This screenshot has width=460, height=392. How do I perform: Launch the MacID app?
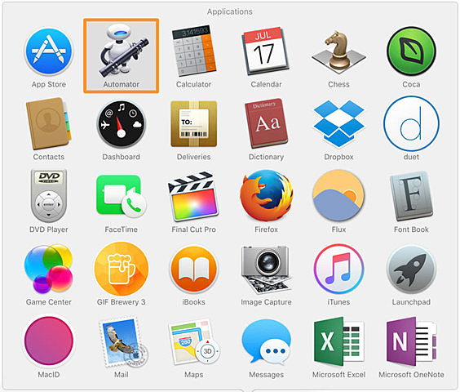click(x=49, y=341)
